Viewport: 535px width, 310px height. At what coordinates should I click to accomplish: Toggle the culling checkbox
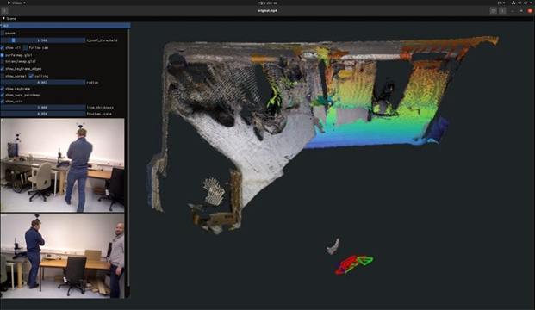click(31, 76)
